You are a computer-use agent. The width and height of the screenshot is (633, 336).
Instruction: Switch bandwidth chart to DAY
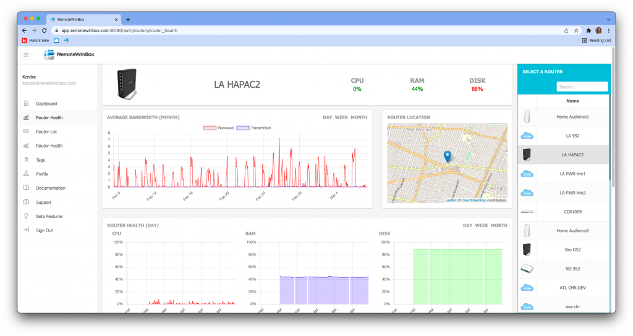[328, 117]
